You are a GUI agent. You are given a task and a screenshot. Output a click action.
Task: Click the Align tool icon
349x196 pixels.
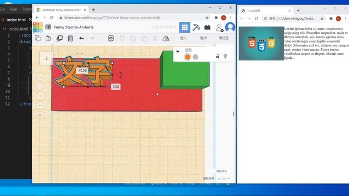pyautogui.click(x=155, y=38)
